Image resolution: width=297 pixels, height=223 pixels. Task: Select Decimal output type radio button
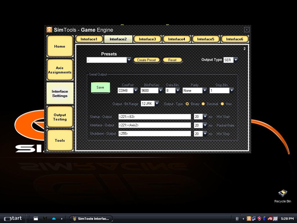(203, 104)
